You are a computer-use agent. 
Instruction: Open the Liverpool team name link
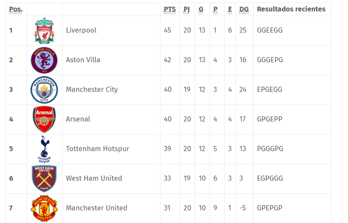click(x=81, y=30)
